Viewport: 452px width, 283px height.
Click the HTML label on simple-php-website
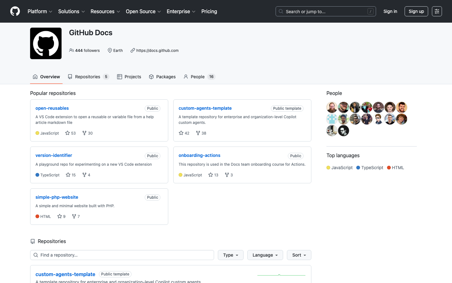coord(46,216)
